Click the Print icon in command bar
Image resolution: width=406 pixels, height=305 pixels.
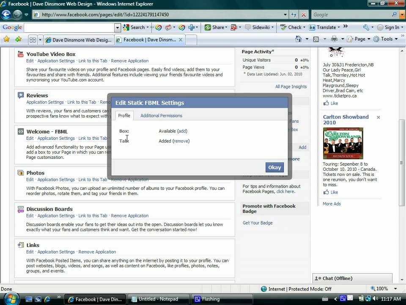pos(334,39)
